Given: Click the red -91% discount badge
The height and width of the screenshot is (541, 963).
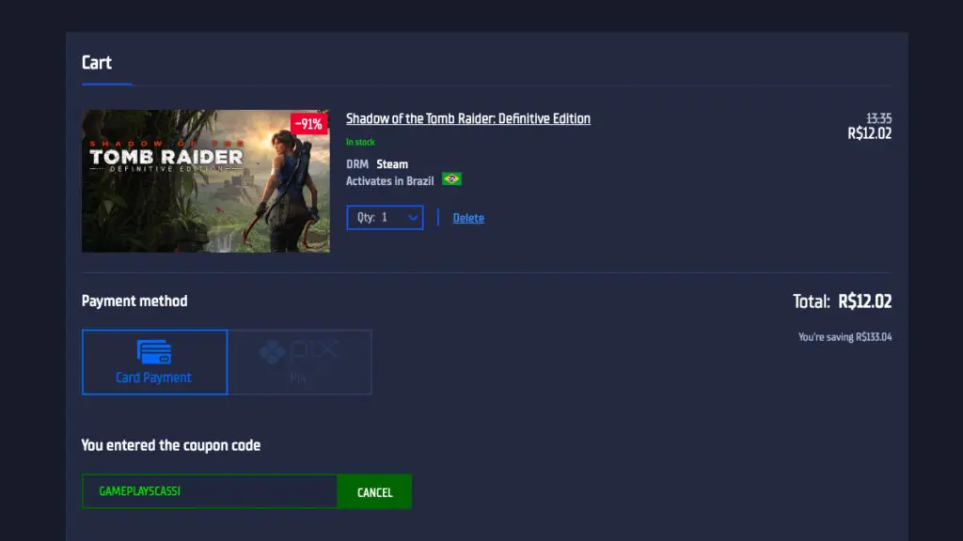Looking at the screenshot, I should coord(308,124).
